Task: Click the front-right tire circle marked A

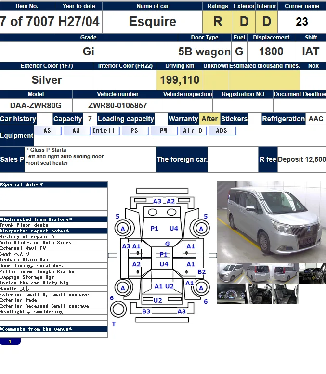Action: pyautogui.click(x=201, y=229)
